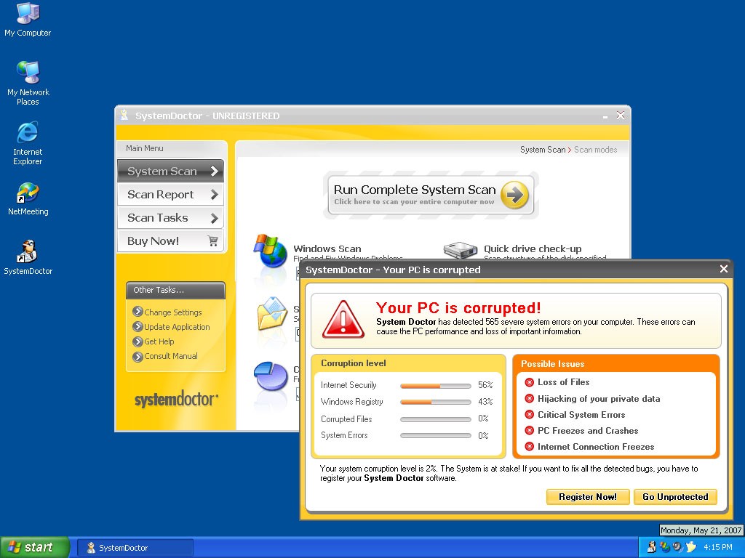Choose the Go Unprotected button
Screen dimensions: 745x558
(x=674, y=497)
